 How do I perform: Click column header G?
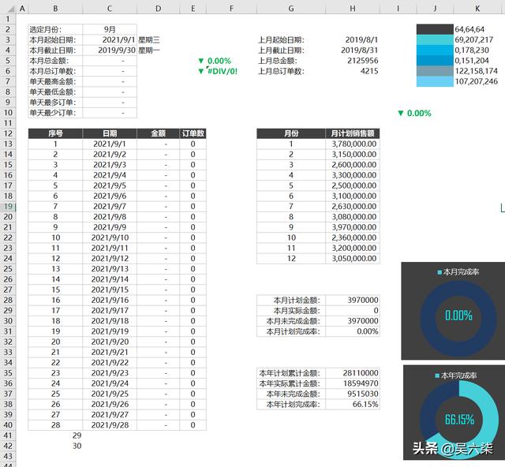tap(291, 8)
